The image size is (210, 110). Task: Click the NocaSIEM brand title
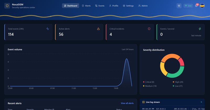18,4
